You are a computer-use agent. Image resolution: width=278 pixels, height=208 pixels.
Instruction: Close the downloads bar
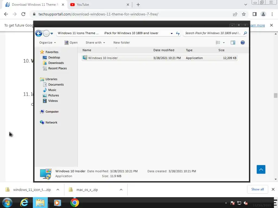273,189
